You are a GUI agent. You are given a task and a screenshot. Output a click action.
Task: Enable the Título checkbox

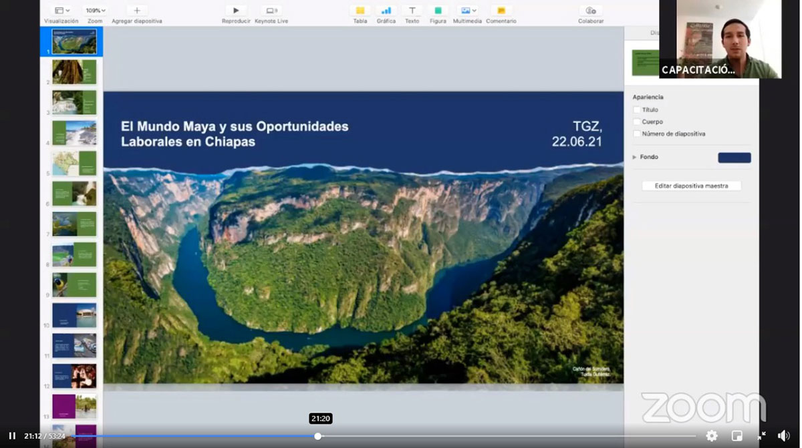tap(637, 109)
